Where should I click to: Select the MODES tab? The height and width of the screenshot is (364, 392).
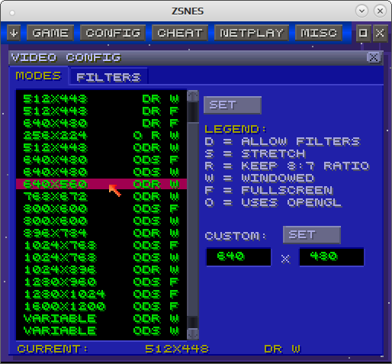(x=38, y=76)
